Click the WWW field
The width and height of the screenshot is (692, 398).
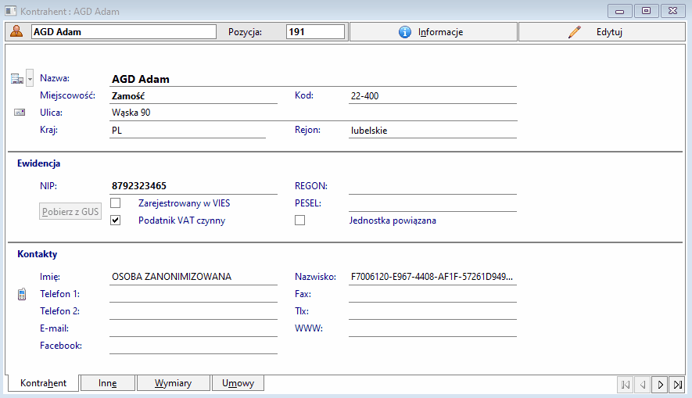tap(432, 328)
